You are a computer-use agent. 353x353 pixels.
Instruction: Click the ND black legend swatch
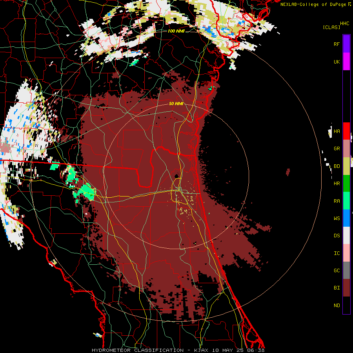pos(346,305)
